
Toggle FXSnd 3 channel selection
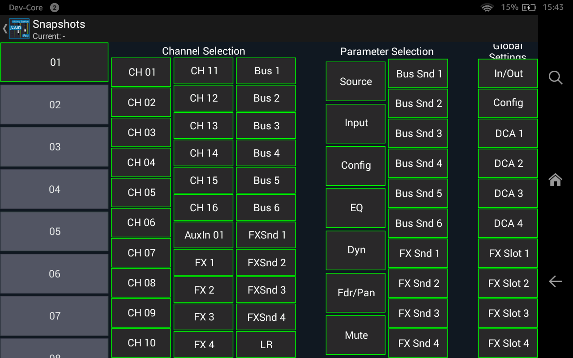point(266,290)
